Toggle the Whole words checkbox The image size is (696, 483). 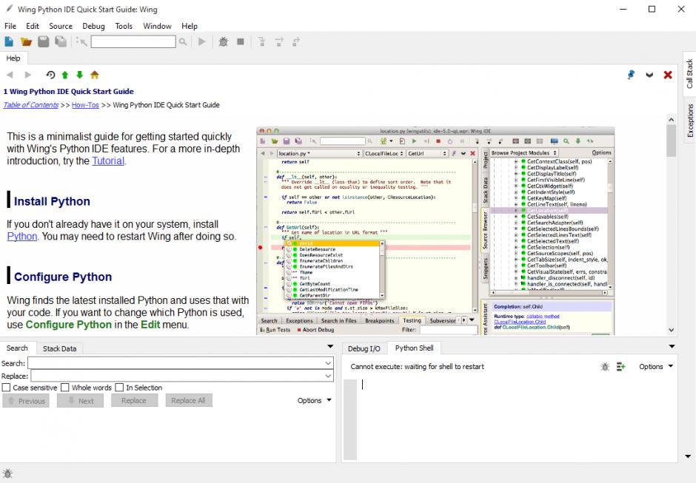(x=65, y=388)
